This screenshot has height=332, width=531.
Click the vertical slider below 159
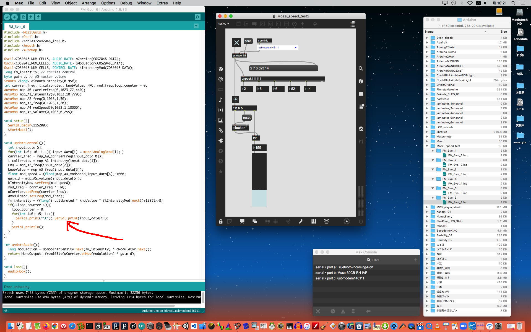pyautogui.click(x=259, y=180)
